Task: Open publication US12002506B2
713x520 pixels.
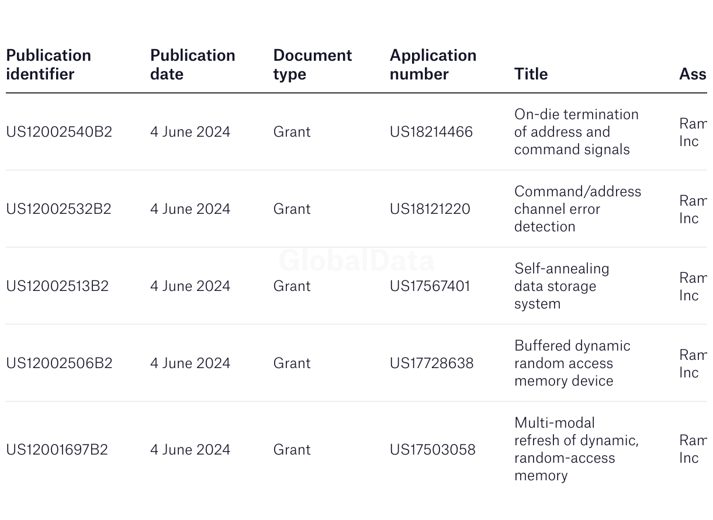Action: [x=59, y=363]
